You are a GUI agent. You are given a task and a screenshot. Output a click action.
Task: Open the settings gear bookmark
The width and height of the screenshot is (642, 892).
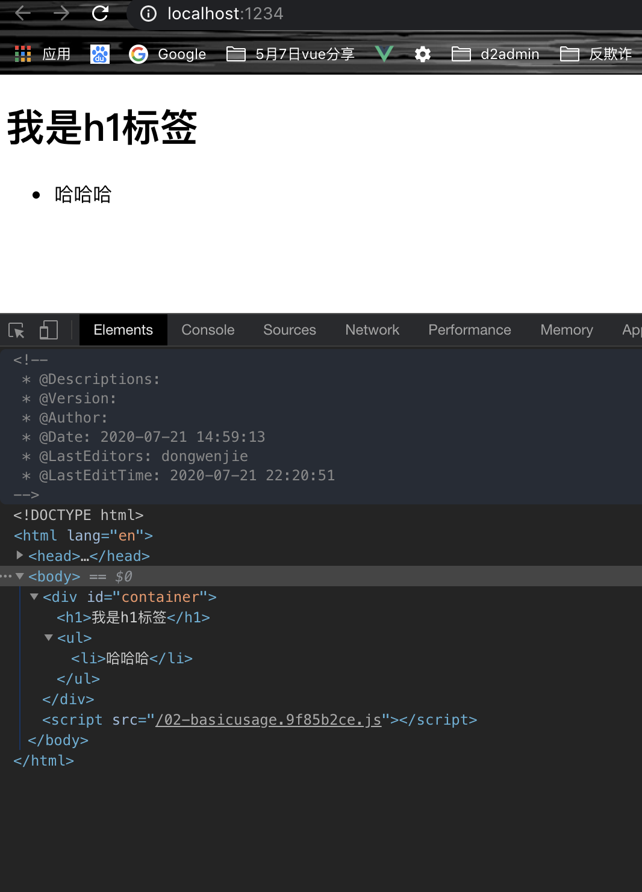coord(423,54)
